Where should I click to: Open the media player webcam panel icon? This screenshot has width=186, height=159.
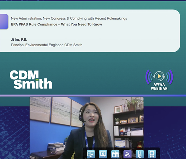(x=91, y=154)
